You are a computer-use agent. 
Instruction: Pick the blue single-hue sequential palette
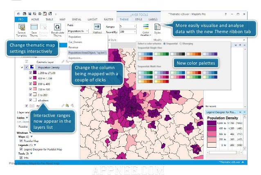[x=145, y=54]
